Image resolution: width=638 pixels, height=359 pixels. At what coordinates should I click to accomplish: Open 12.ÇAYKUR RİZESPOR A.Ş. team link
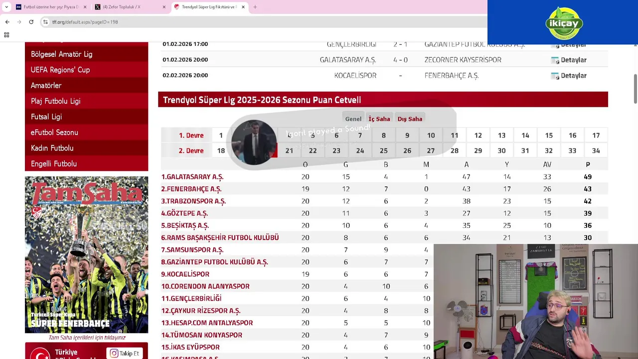[x=201, y=311]
